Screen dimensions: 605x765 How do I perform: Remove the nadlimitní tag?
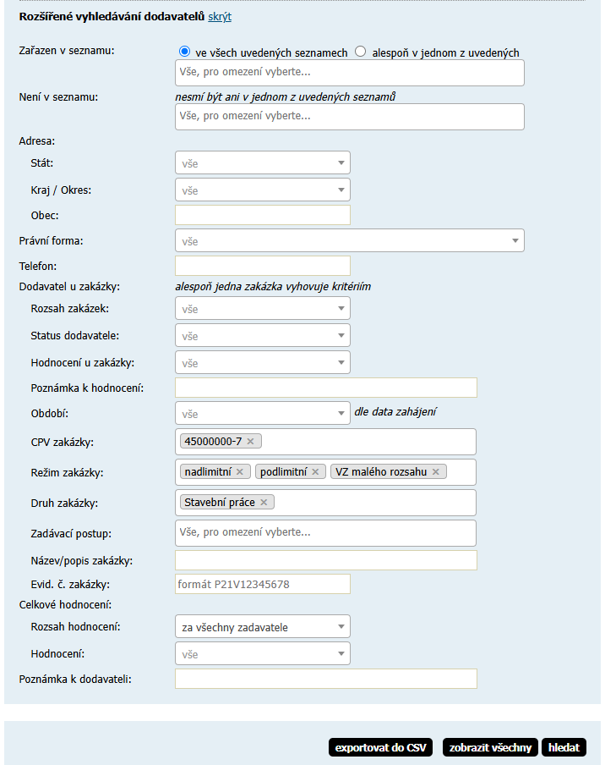click(x=239, y=472)
